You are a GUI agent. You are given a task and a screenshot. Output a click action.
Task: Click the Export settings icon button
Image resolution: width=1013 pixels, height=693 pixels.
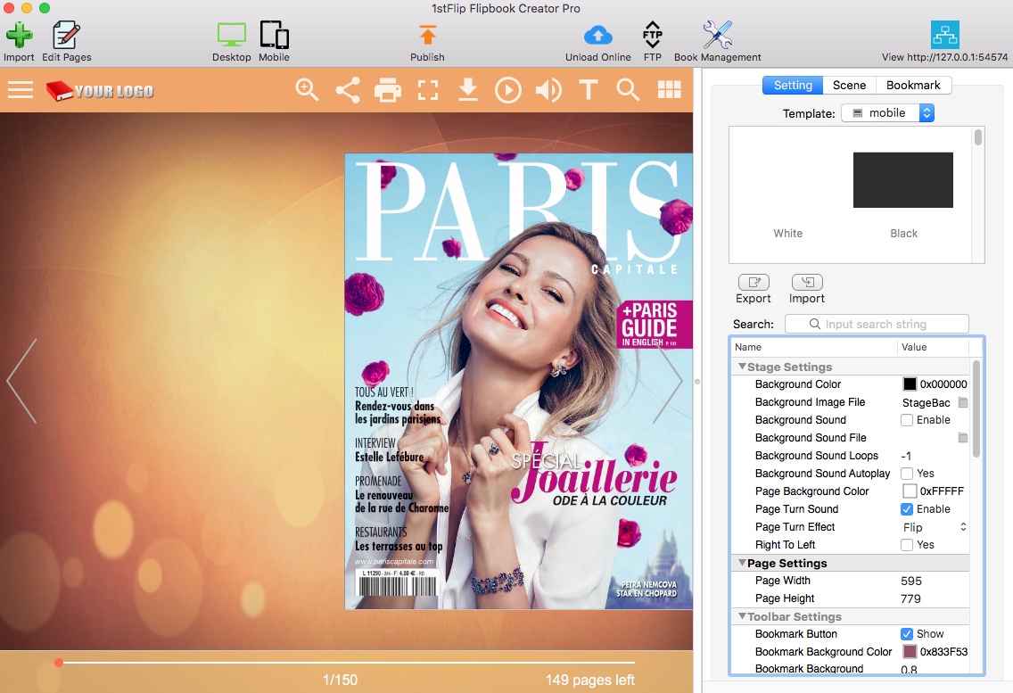pyautogui.click(x=754, y=282)
